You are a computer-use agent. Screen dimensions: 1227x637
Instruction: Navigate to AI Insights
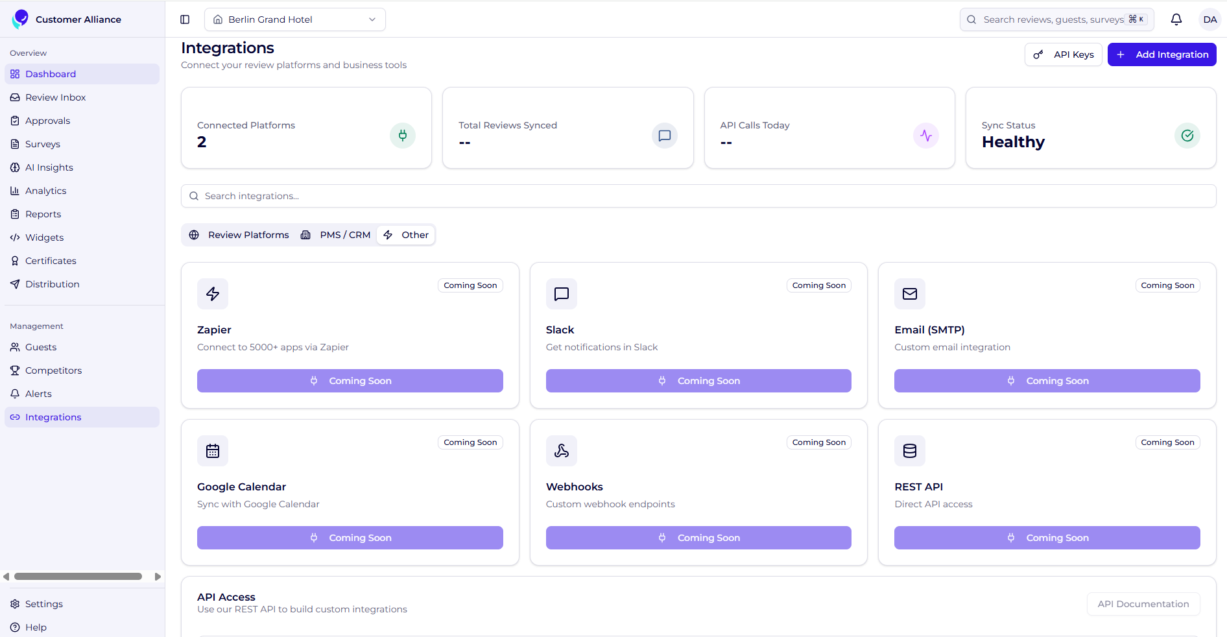pos(82,167)
